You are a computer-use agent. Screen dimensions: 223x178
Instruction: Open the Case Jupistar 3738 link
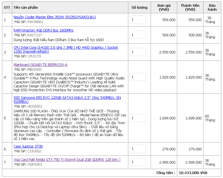[x=28, y=146]
